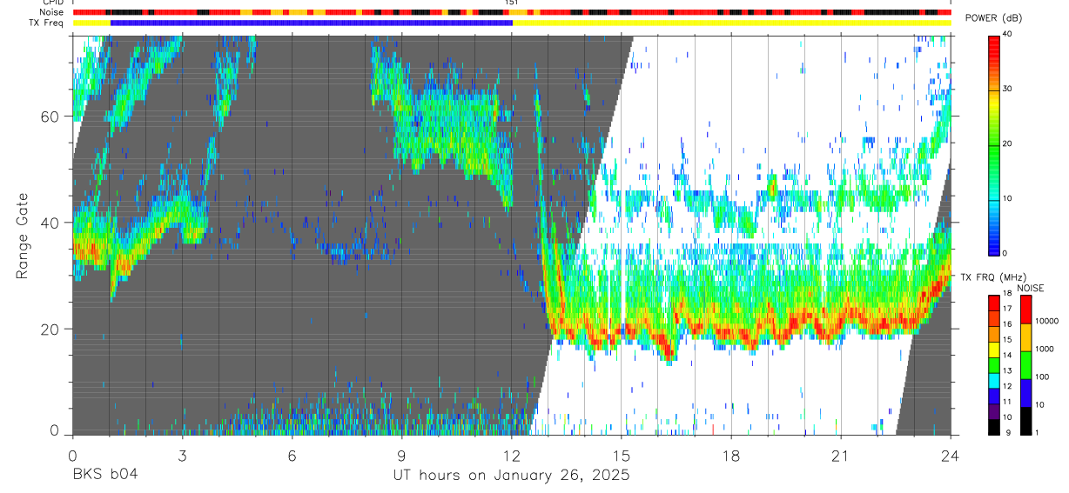Click the 'Noise' row label at top left
1069x493 pixels.
(x=51, y=12)
